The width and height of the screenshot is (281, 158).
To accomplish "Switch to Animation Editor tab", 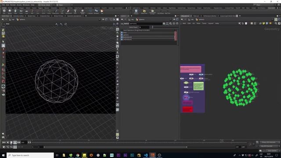I will pyautogui.click(x=18, y=16).
